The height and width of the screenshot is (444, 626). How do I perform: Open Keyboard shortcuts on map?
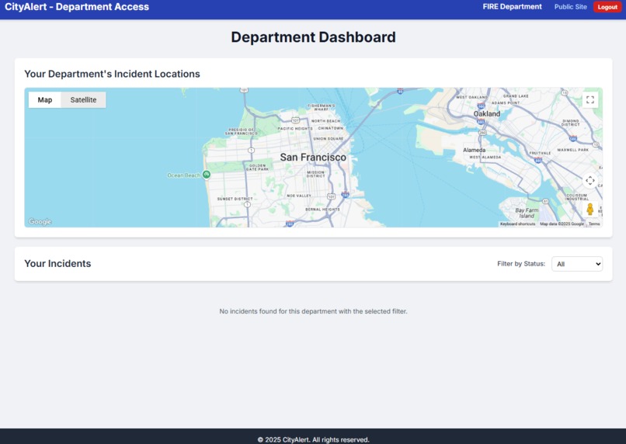point(517,224)
